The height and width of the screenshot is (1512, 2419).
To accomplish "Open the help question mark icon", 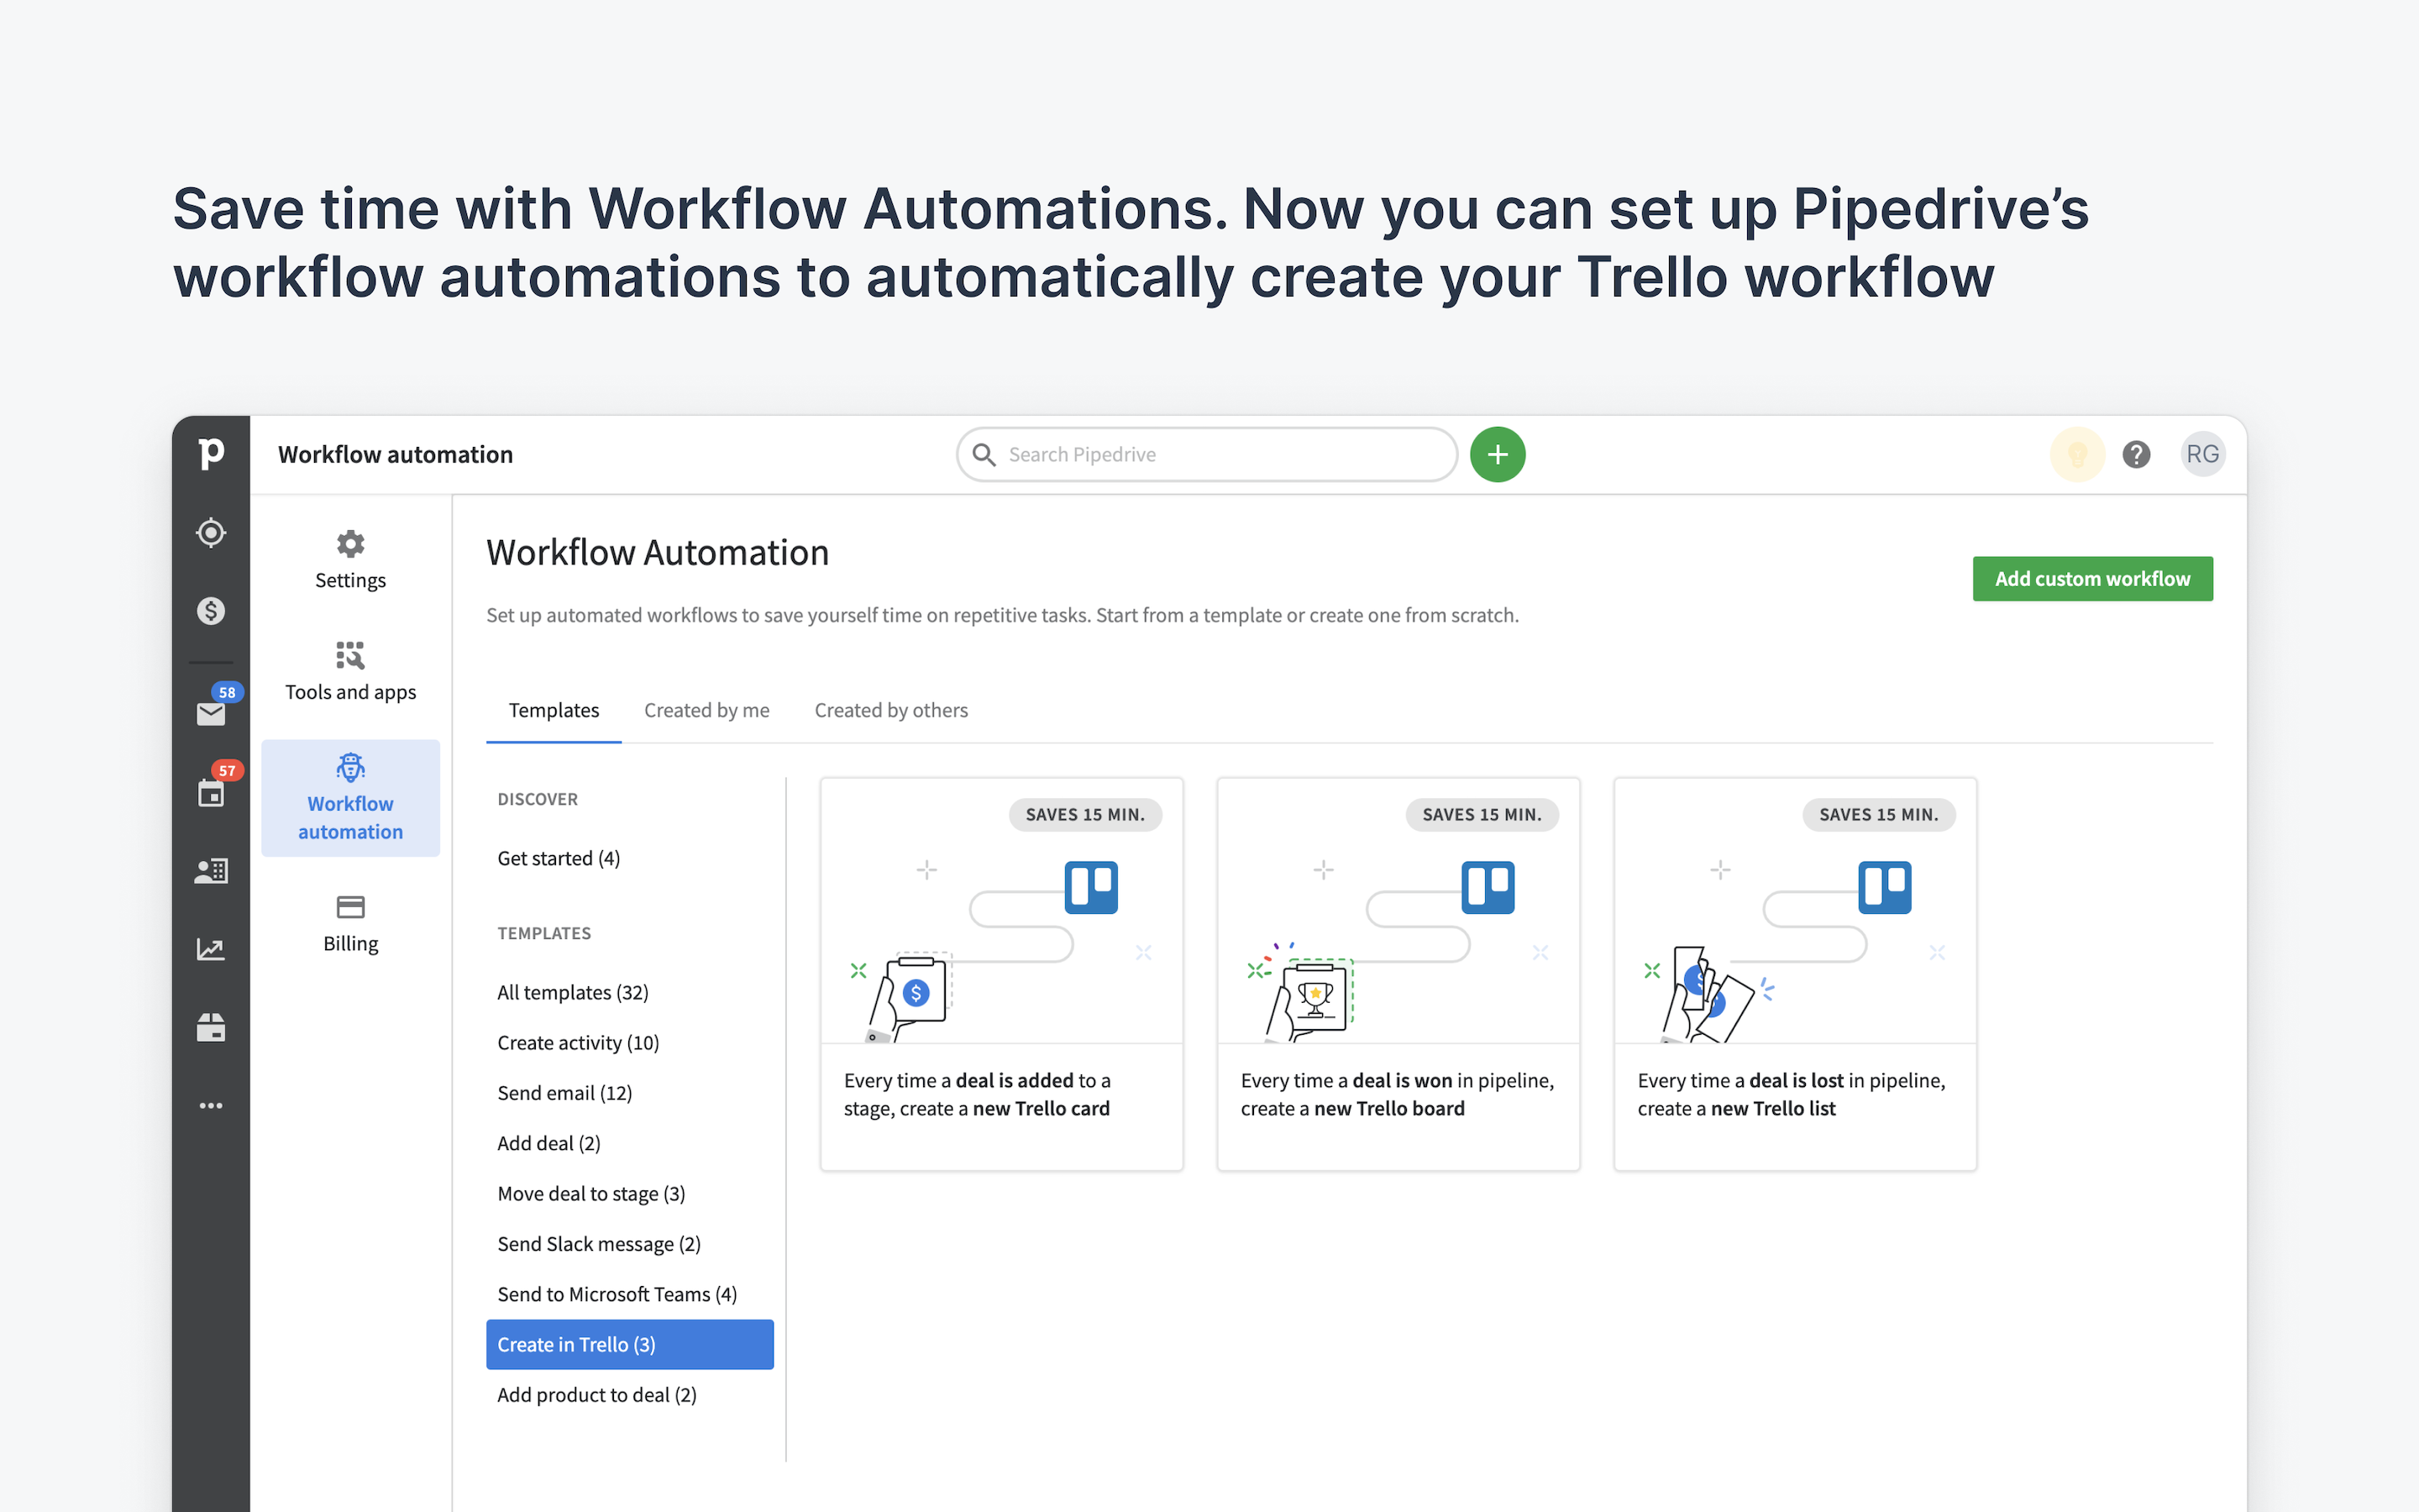I will [2136, 455].
